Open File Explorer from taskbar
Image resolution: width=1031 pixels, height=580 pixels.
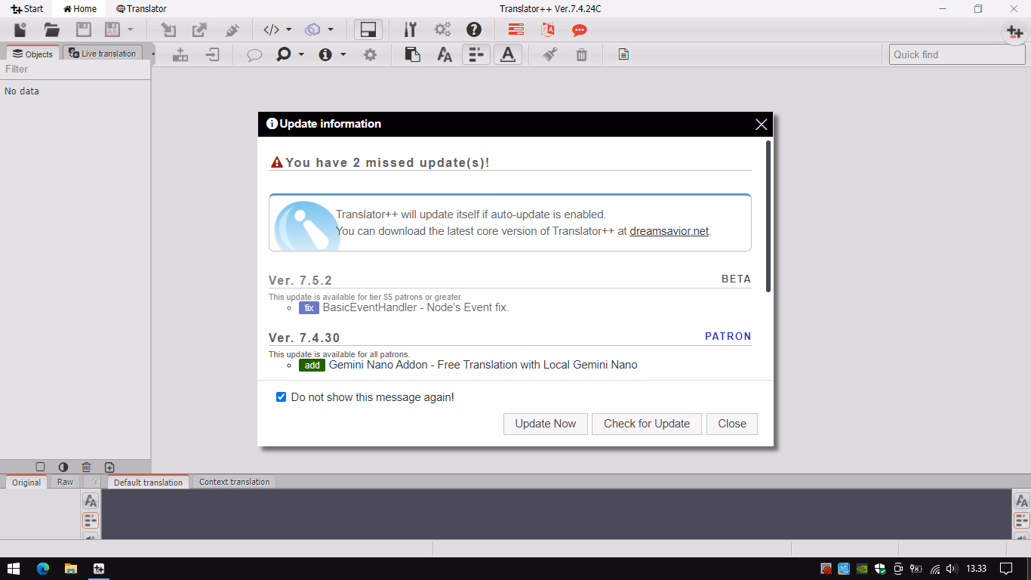tap(70, 569)
